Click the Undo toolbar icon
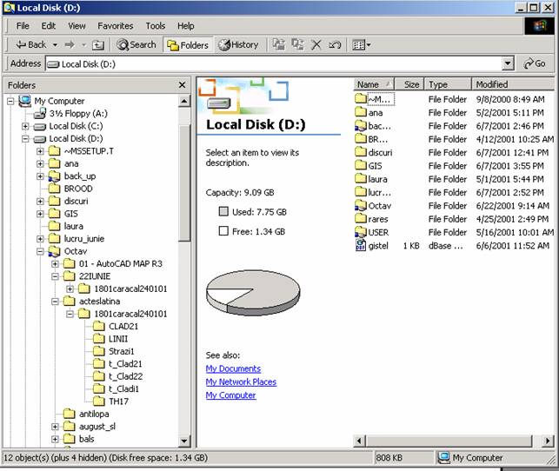Screen dimensions: 559x471 pos(335,44)
